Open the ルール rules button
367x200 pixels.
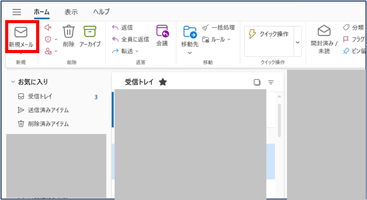coord(214,40)
